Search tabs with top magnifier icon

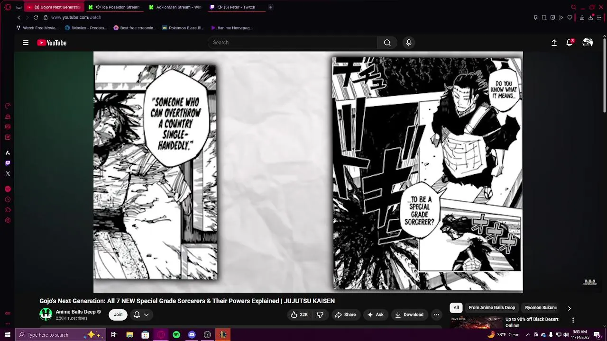(573, 7)
